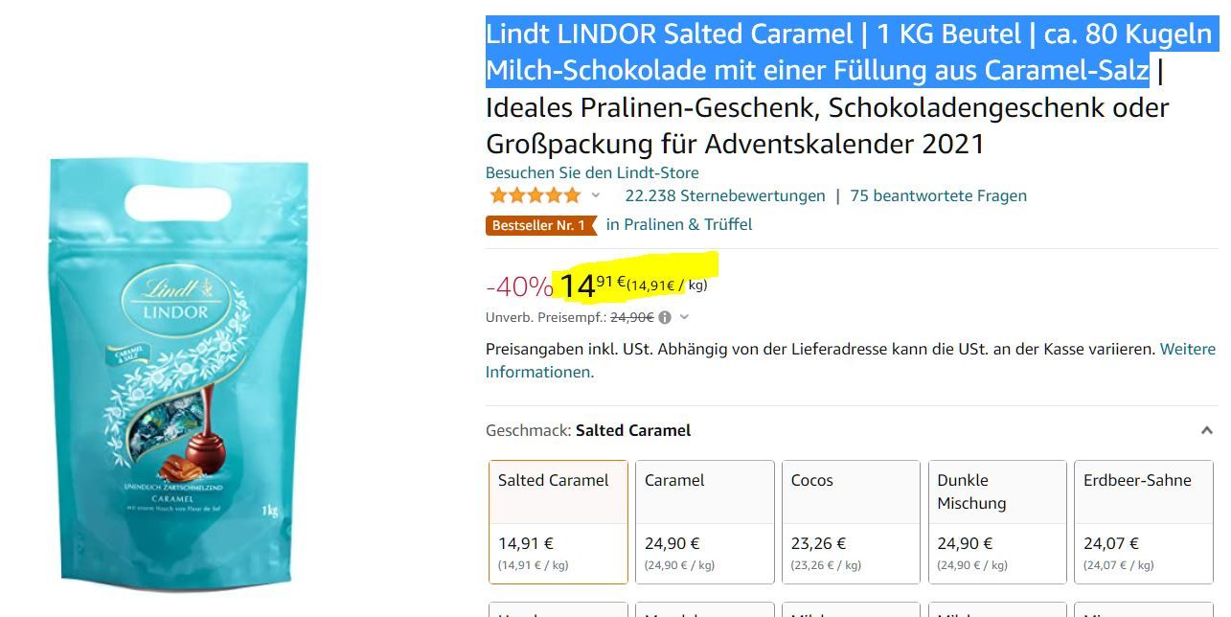1231x617 pixels.
Task: Choose the Dunkle Mischung flavor
Action: tap(997, 522)
